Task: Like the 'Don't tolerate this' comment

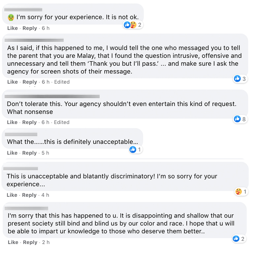Action: pos(12,122)
